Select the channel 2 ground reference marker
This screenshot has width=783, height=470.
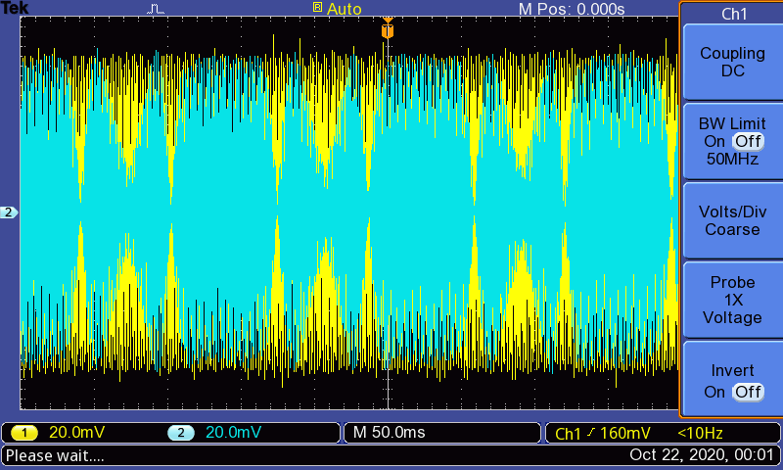pyautogui.click(x=9, y=212)
